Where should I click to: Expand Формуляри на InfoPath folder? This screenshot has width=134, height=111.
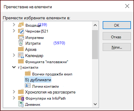click(14, 98)
